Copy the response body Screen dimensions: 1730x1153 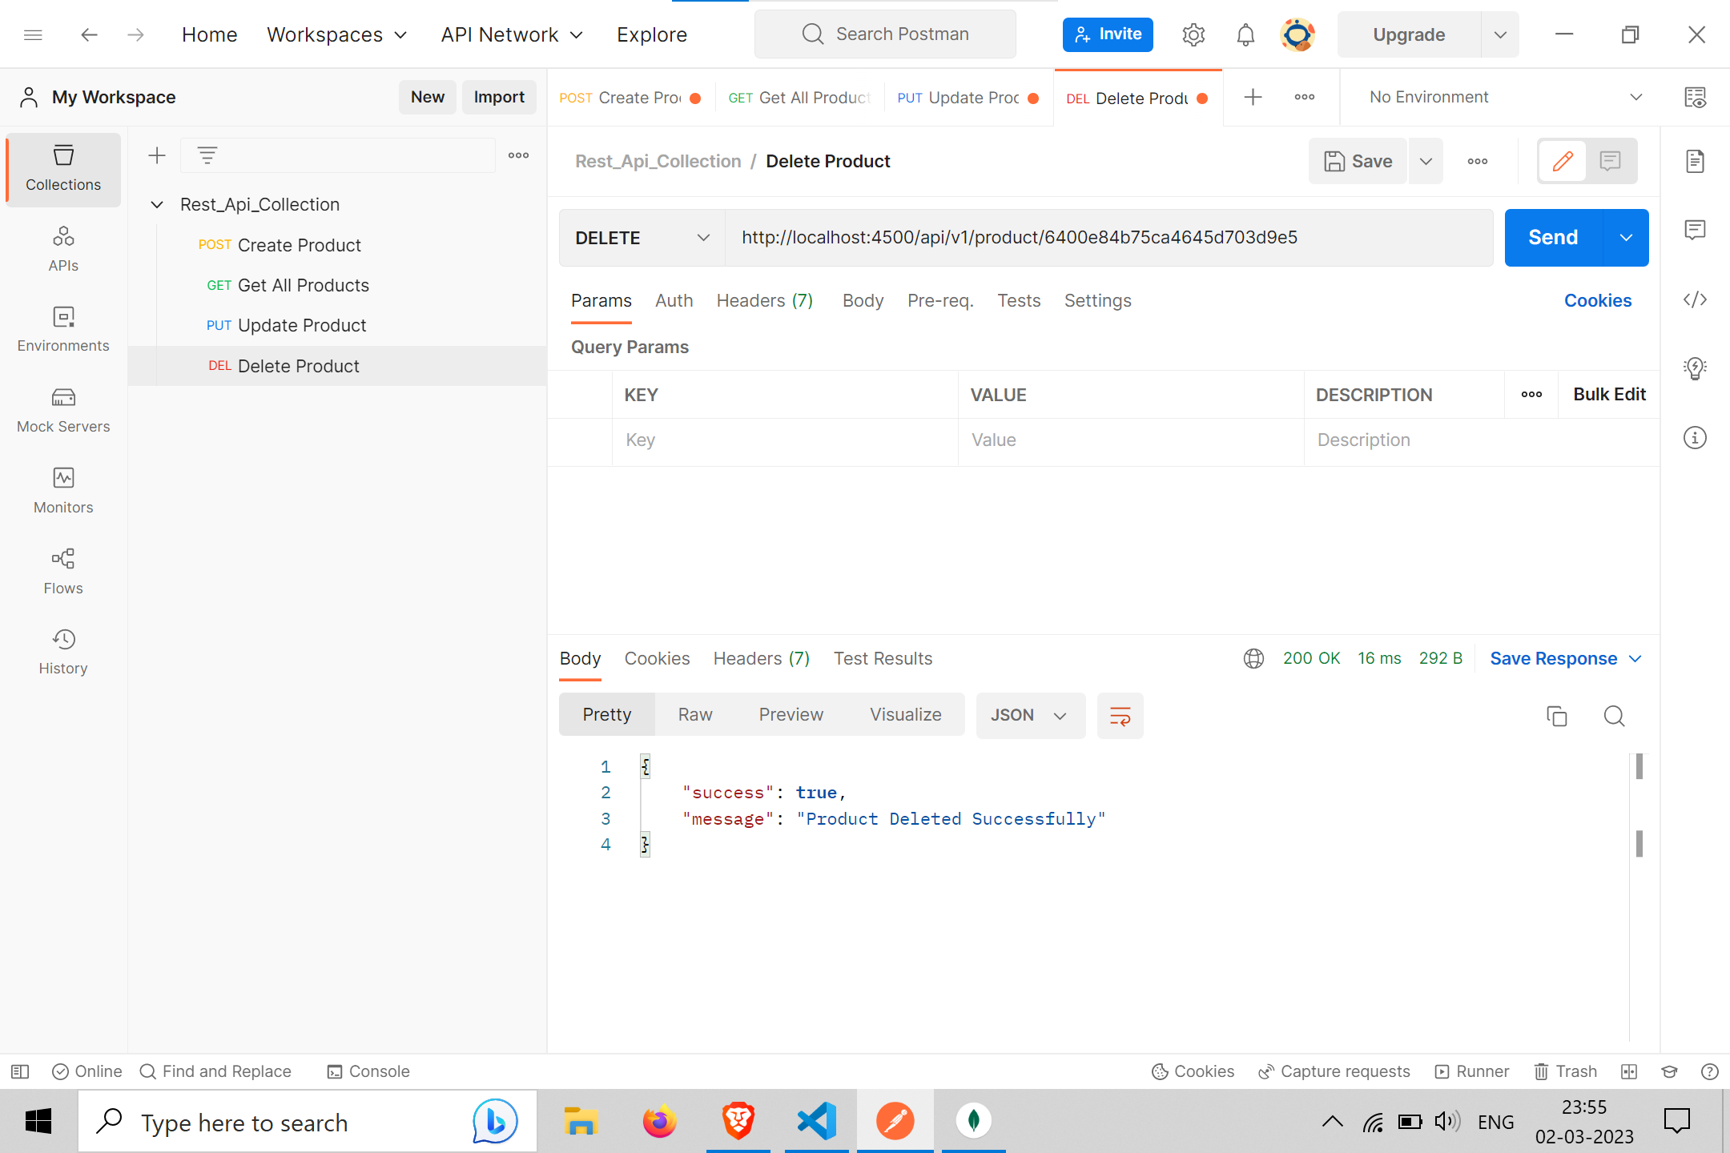tap(1556, 716)
